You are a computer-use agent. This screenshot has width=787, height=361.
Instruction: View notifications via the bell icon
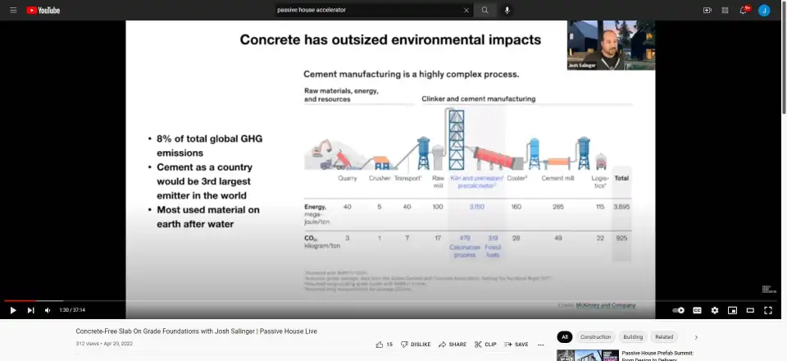[x=744, y=10]
